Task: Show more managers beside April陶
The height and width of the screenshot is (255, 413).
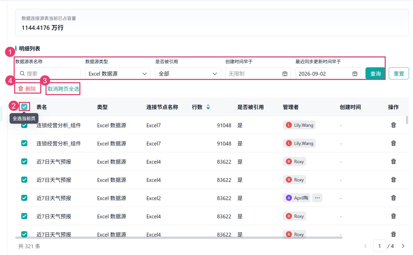Action: pos(317,198)
